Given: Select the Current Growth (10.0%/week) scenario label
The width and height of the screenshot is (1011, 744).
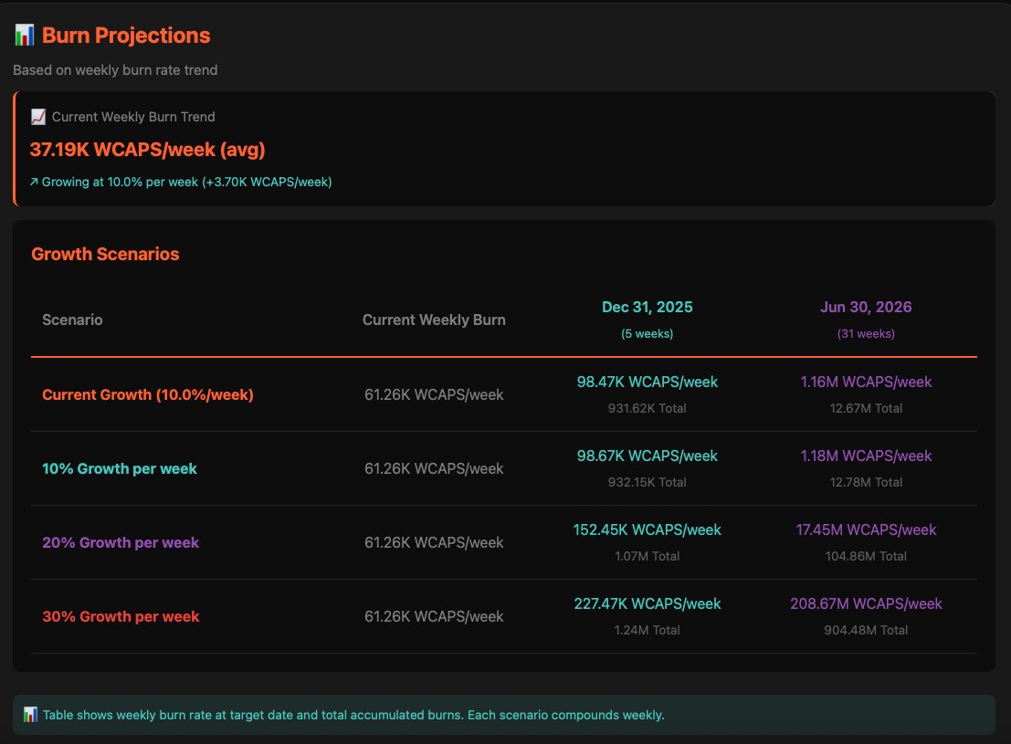Looking at the screenshot, I should click(x=147, y=394).
